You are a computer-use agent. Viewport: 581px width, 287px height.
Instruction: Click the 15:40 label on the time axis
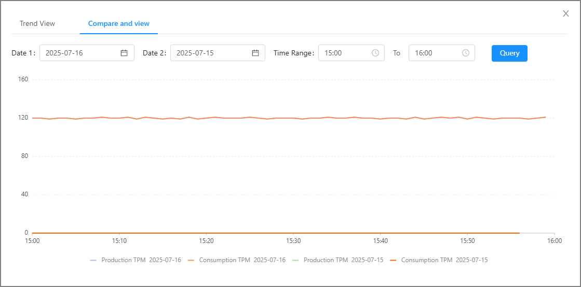pos(381,240)
